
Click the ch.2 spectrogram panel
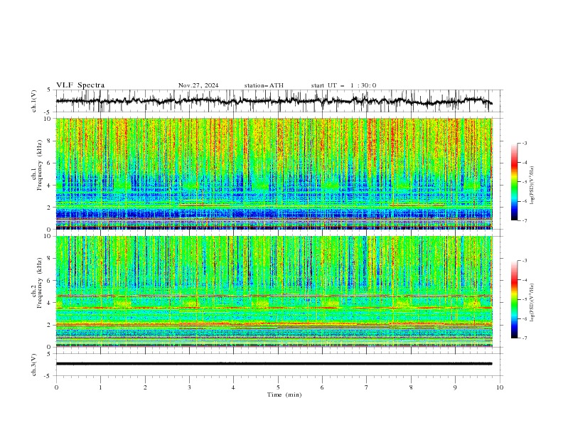click(x=274, y=291)
